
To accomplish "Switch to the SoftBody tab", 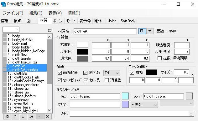I will (128, 21).
